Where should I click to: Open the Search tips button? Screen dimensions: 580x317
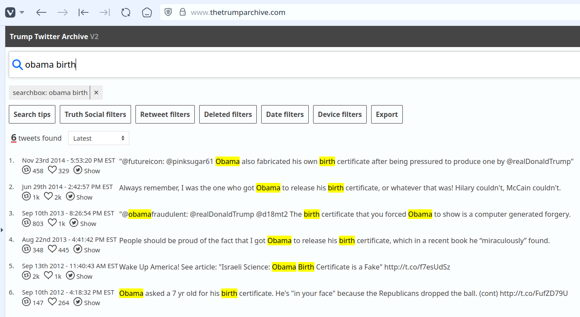pyautogui.click(x=32, y=114)
